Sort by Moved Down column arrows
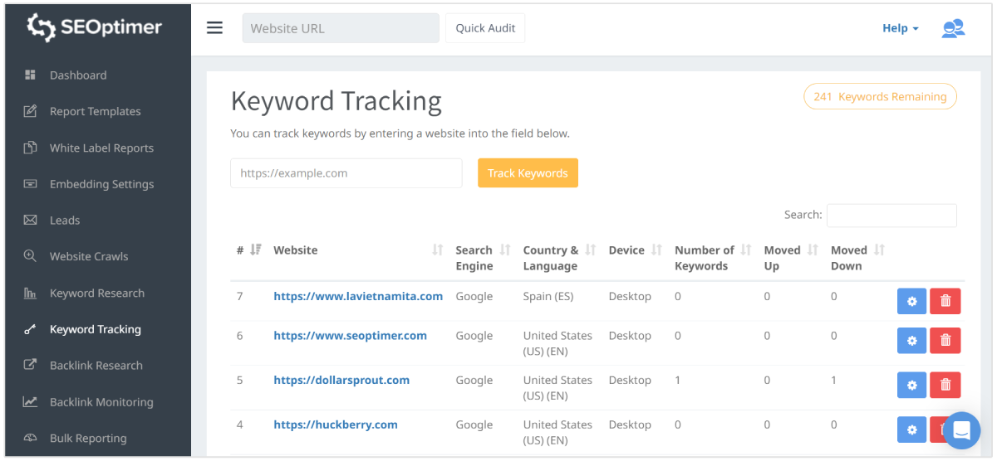 click(879, 250)
